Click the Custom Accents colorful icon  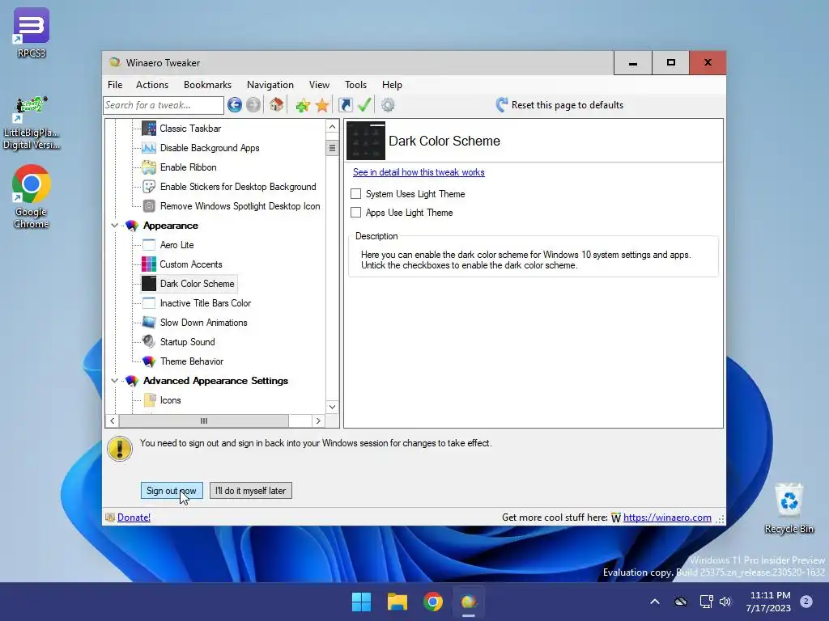point(149,264)
